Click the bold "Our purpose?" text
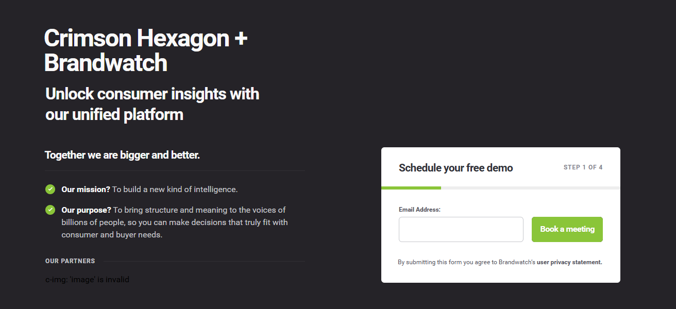This screenshot has height=309, width=676. point(86,210)
